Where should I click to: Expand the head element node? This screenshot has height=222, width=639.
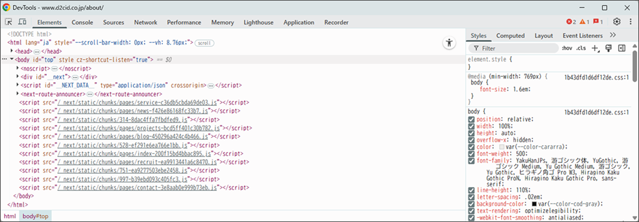pyautogui.click(x=12, y=51)
